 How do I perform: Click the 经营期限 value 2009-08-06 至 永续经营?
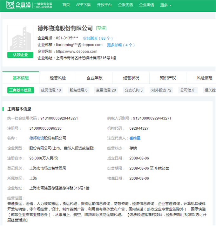(x=149, y=168)
